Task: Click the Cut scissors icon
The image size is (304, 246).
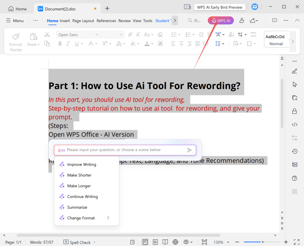Action: [47, 35]
